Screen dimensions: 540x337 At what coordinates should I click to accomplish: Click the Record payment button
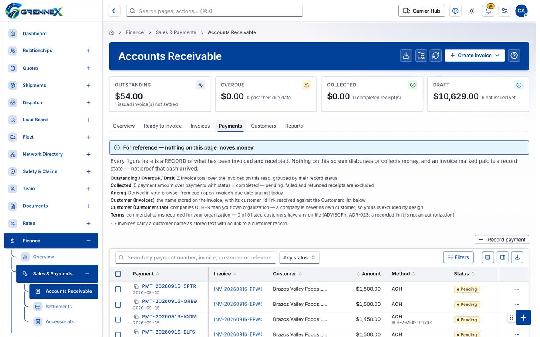click(x=502, y=240)
